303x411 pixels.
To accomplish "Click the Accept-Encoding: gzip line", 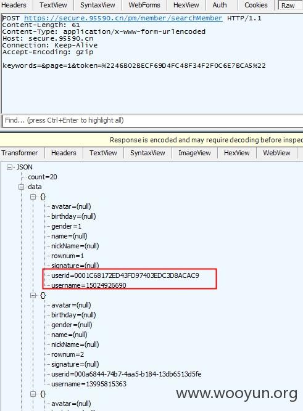I will click(48, 52).
